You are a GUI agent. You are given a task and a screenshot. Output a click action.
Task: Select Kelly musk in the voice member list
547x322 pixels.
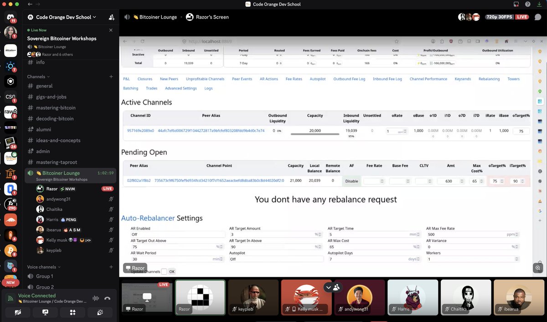pyautogui.click(x=75, y=240)
